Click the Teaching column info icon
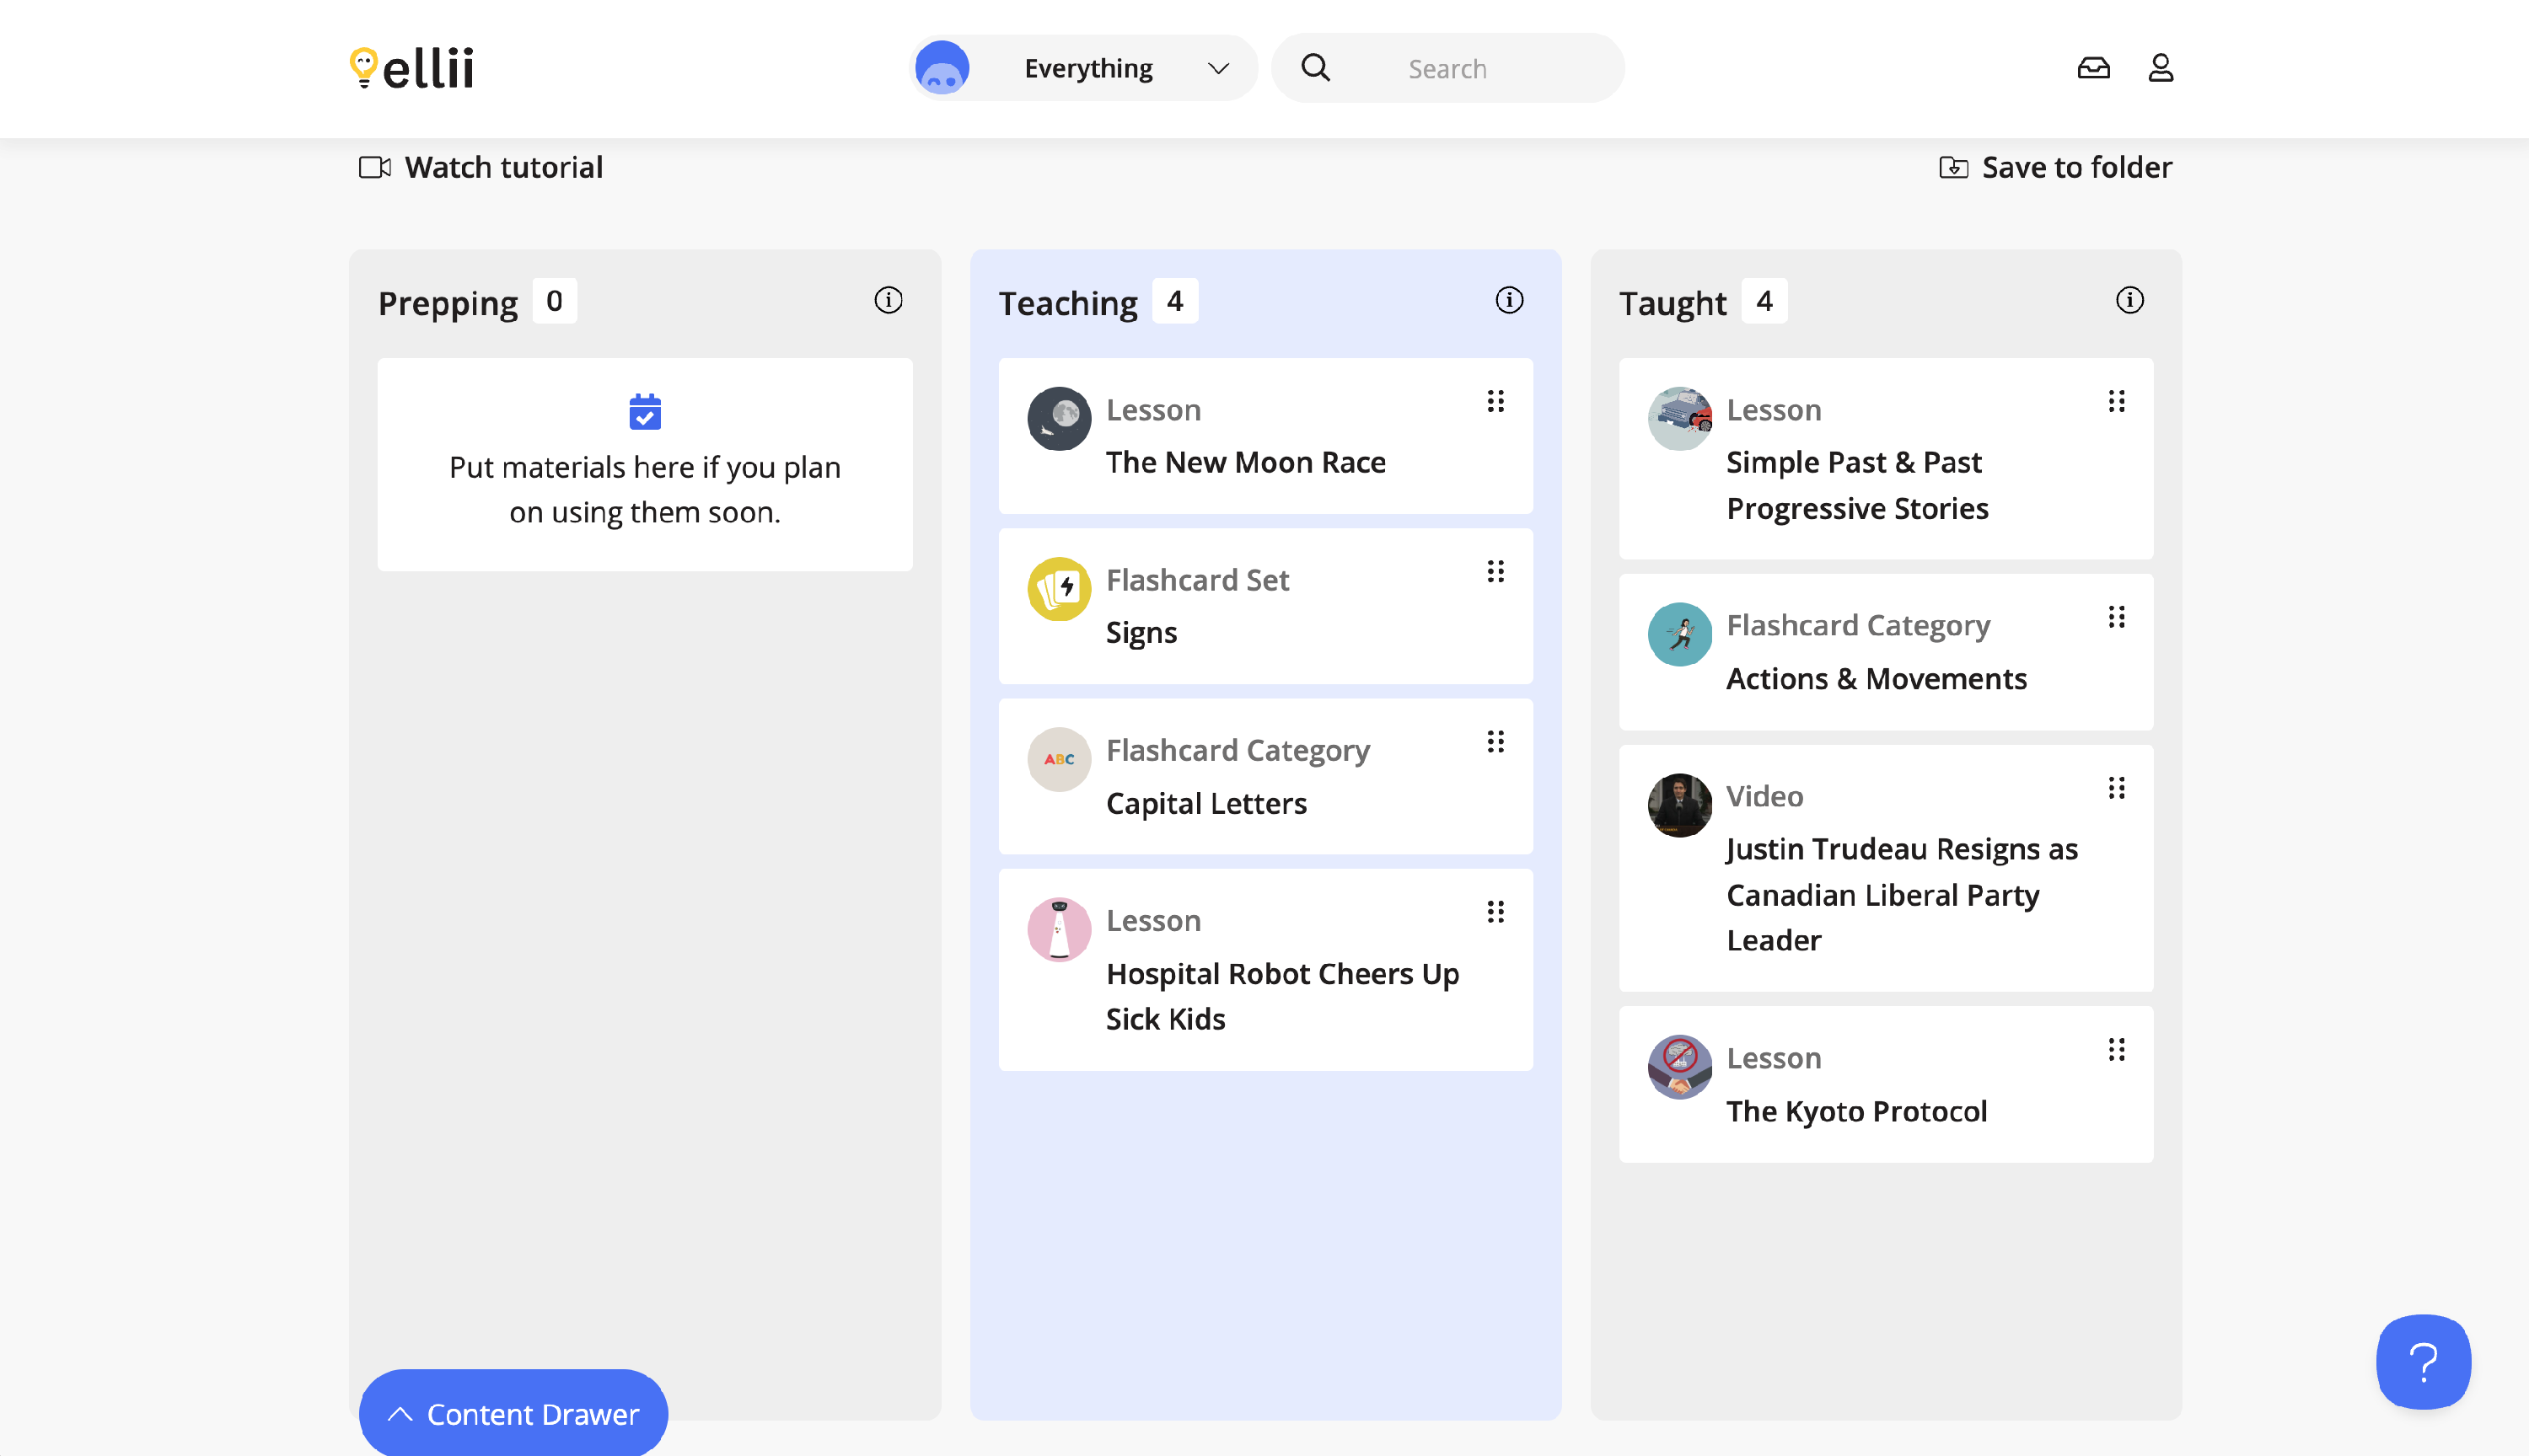2529x1456 pixels. (1509, 300)
